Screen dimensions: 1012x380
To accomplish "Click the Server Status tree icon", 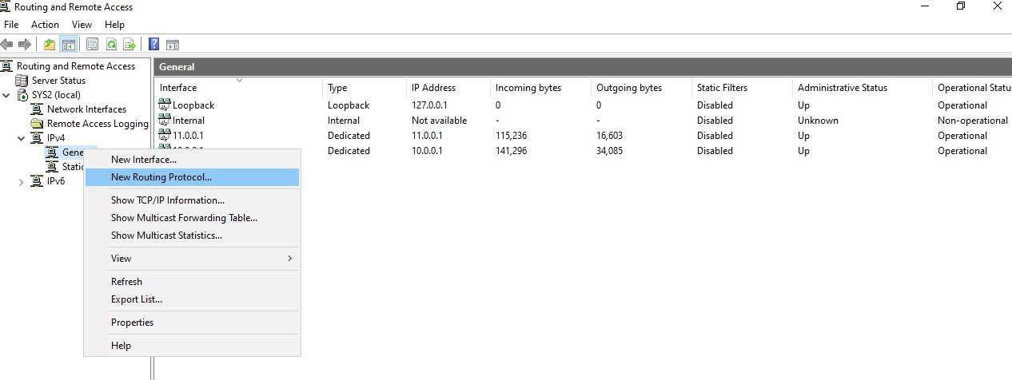I will pyautogui.click(x=22, y=81).
